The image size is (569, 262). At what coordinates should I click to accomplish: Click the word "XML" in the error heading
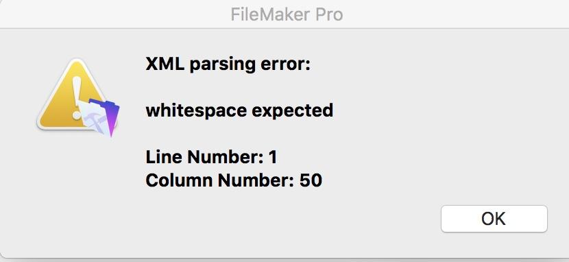coord(165,64)
